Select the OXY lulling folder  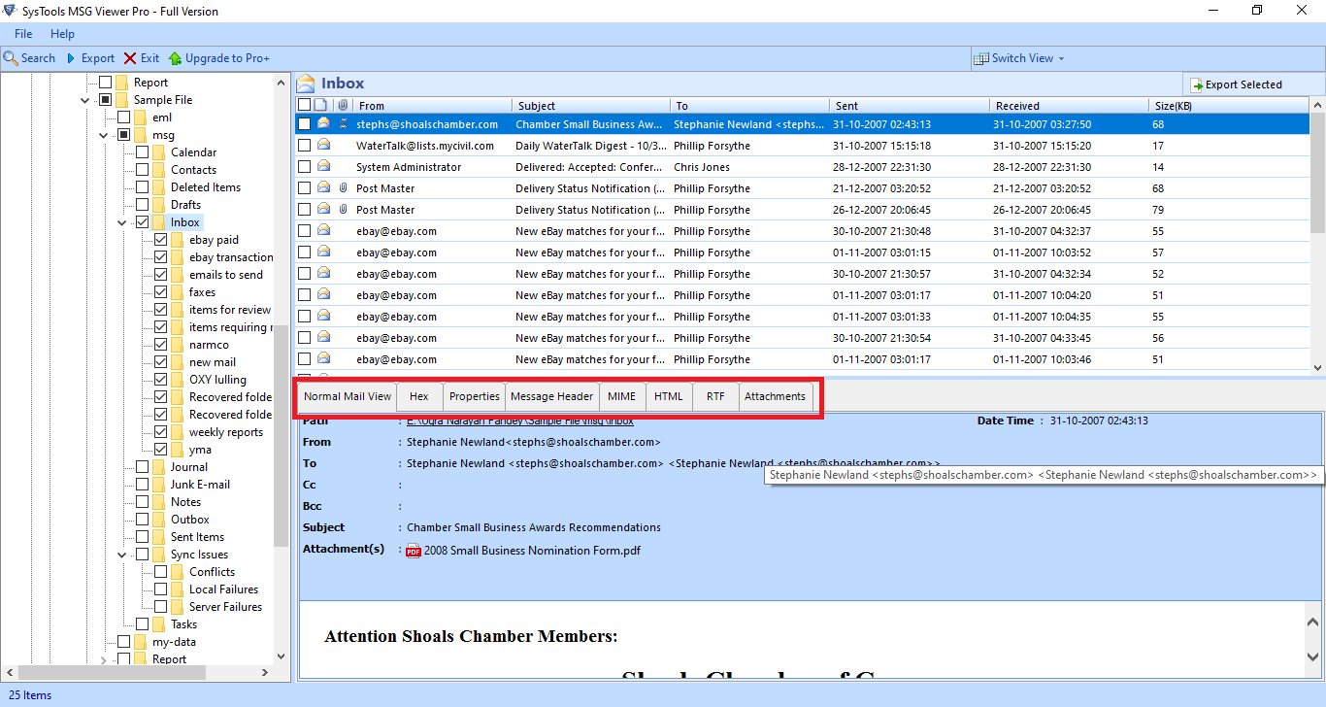(x=217, y=380)
